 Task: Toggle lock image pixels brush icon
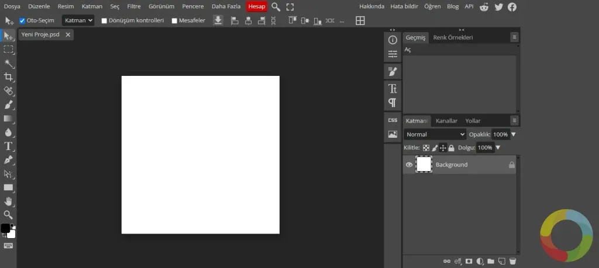pos(435,148)
